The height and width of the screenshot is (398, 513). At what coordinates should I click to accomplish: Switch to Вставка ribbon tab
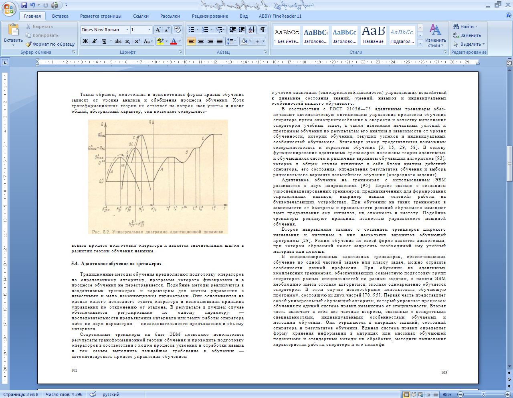pos(60,16)
